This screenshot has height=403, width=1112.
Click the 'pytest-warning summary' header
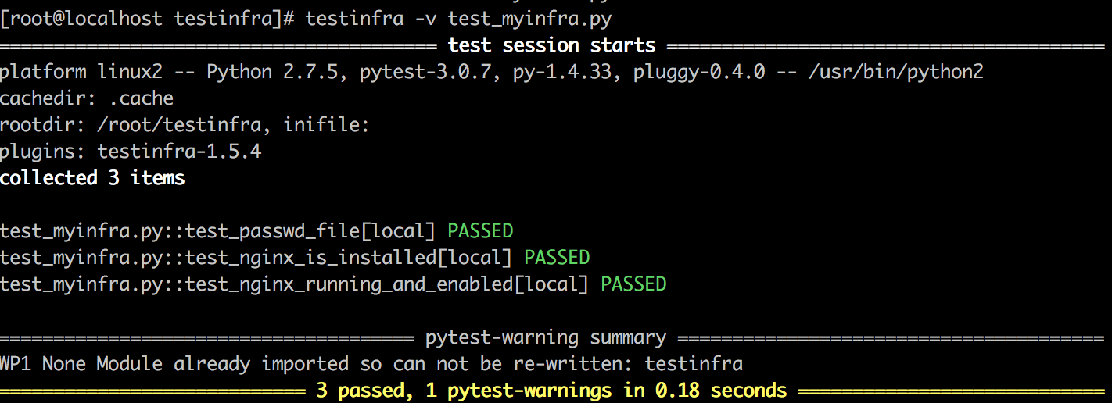546,337
